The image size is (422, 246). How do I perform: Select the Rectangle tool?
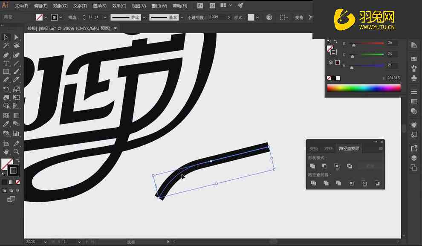6,72
